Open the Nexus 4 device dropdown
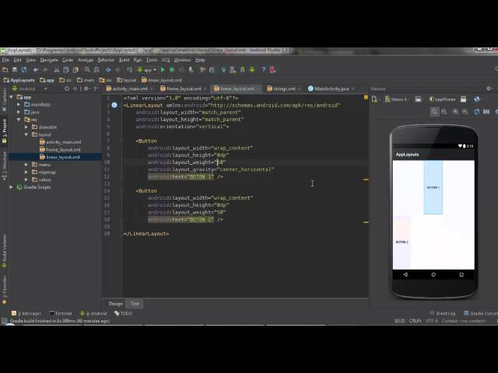Image resolution: width=498 pixels, height=373 pixels. (x=396, y=99)
